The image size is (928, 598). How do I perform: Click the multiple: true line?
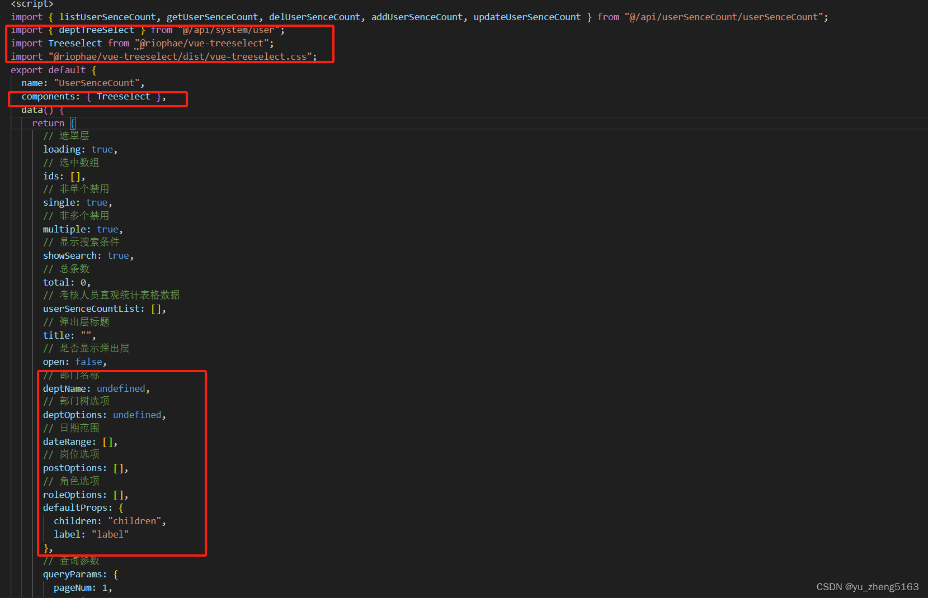(x=83, y=230)
